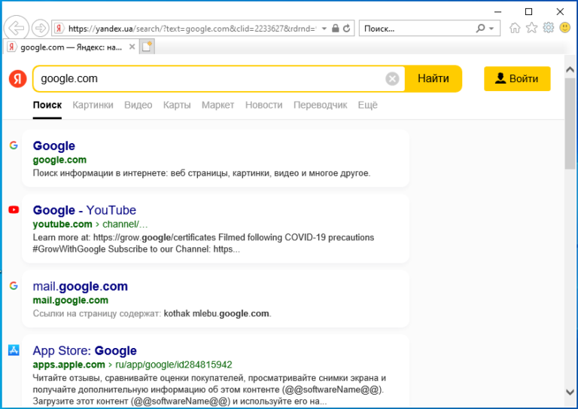Click the vertical scrollbar thumb
This screenshot has height=409, width=578.
click(x=570, y=123)
